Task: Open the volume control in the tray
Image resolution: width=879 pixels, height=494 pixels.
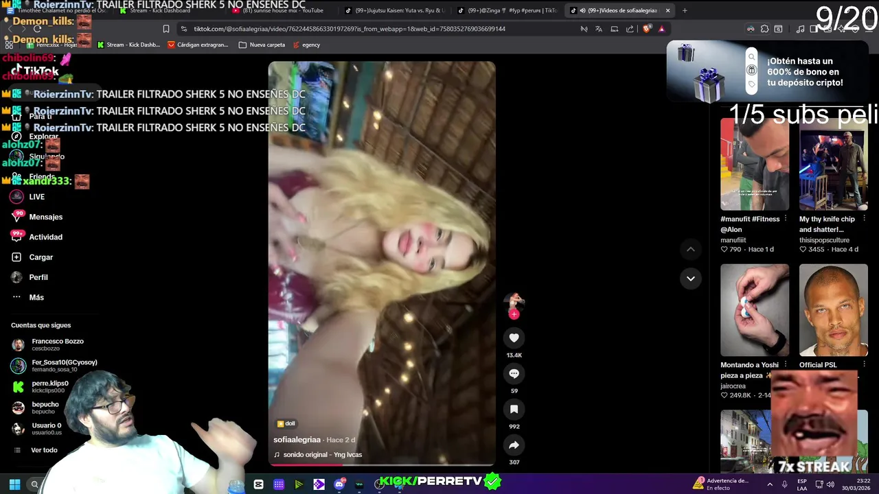Action: pos(830,484)
